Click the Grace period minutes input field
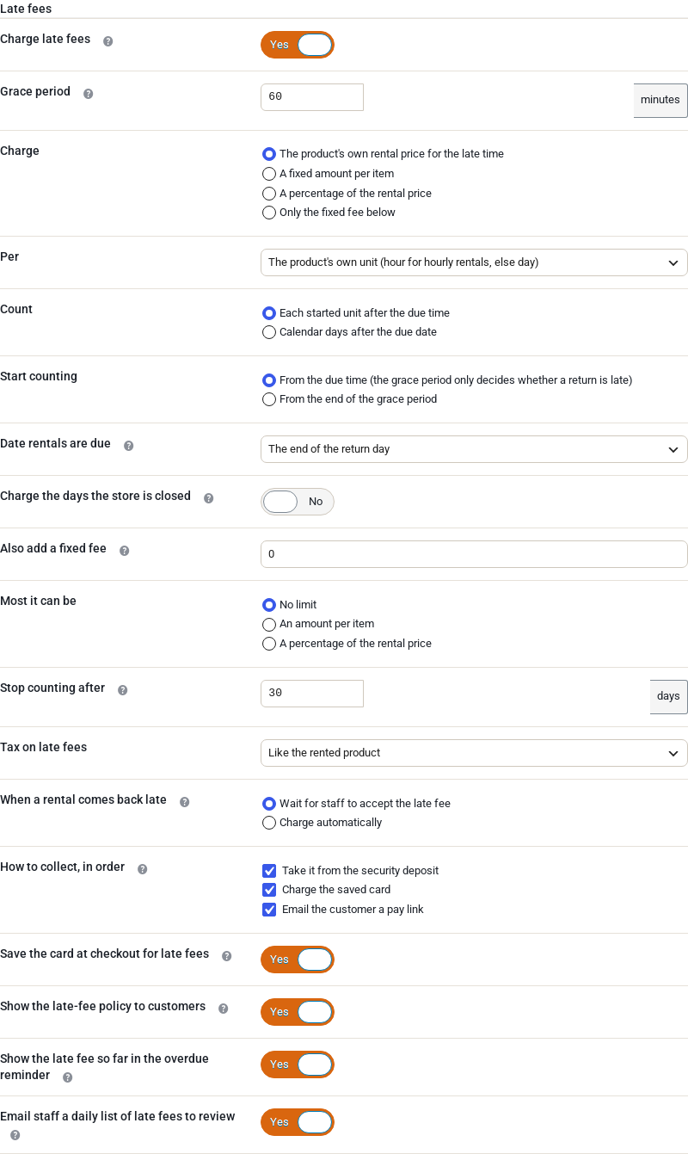 click(312, 97)
